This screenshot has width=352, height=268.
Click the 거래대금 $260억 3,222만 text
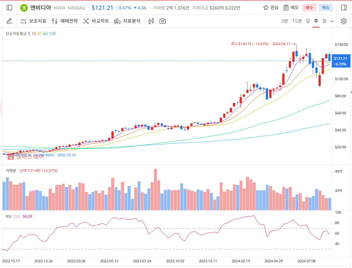coord(216,8)
